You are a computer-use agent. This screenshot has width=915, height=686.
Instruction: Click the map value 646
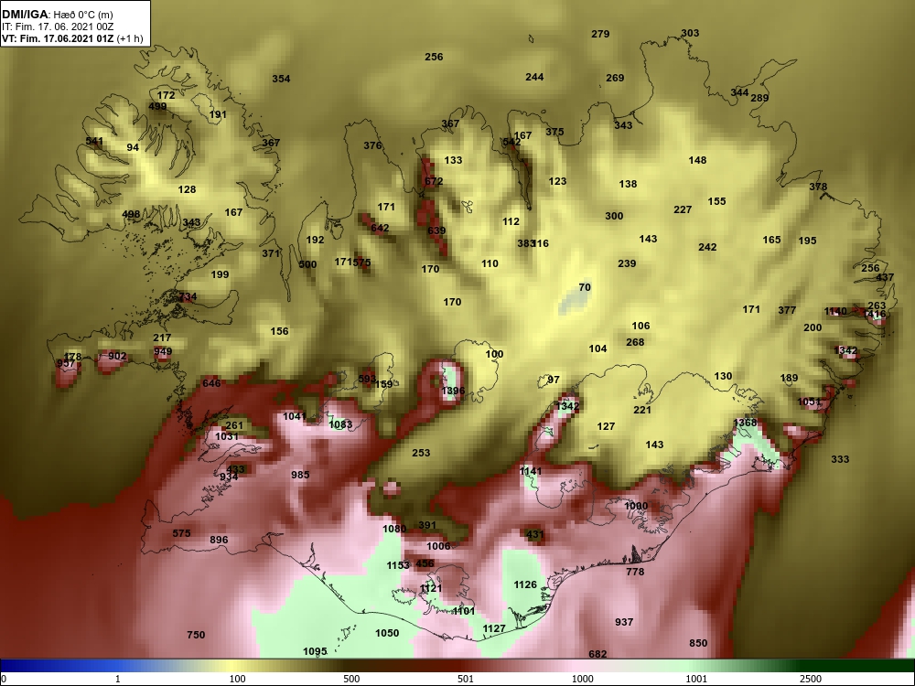[211, 384]
